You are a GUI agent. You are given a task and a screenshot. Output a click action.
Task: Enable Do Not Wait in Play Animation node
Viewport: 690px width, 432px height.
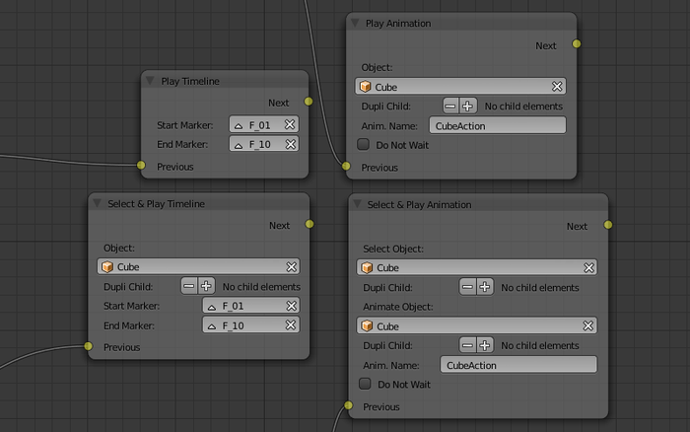point(364,144)
